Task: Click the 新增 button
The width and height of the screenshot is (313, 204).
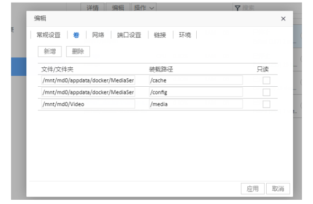Action: [x=49, y=52]
